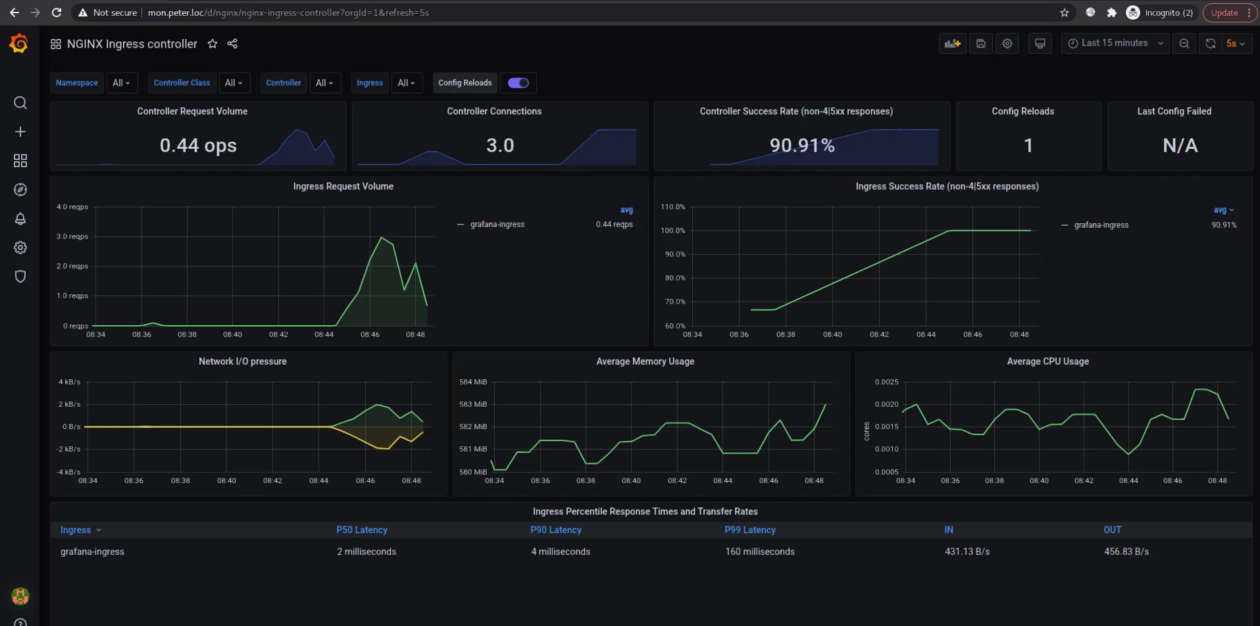
Task: Open the Dashboards grid icon in sidebar
Action: 20,161
